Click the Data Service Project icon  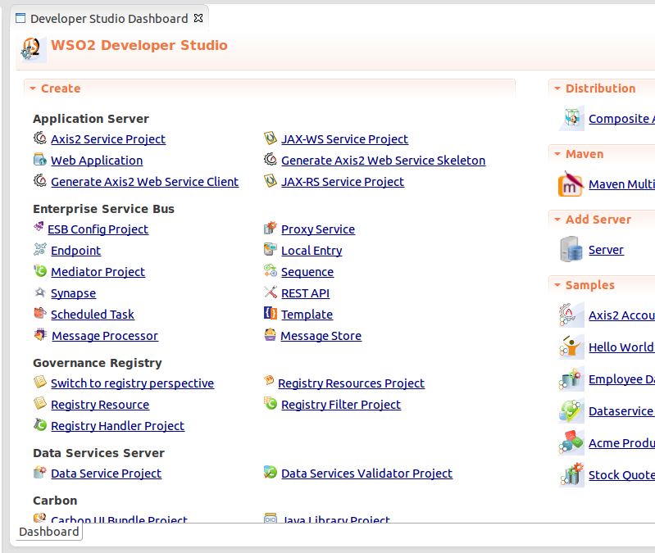[x=40, y=472]
